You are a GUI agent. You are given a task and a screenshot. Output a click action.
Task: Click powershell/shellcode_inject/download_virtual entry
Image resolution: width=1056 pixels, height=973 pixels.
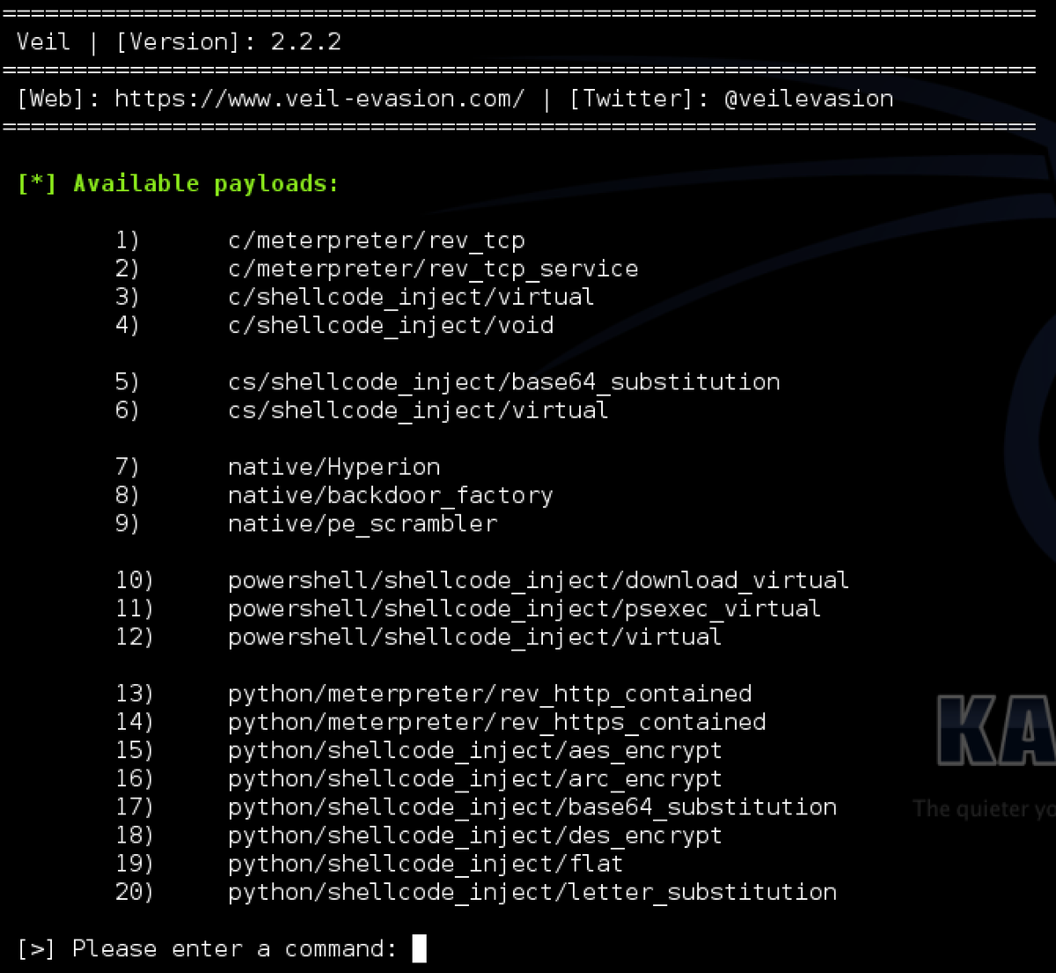pyautogui.click(x=539, y=580)
